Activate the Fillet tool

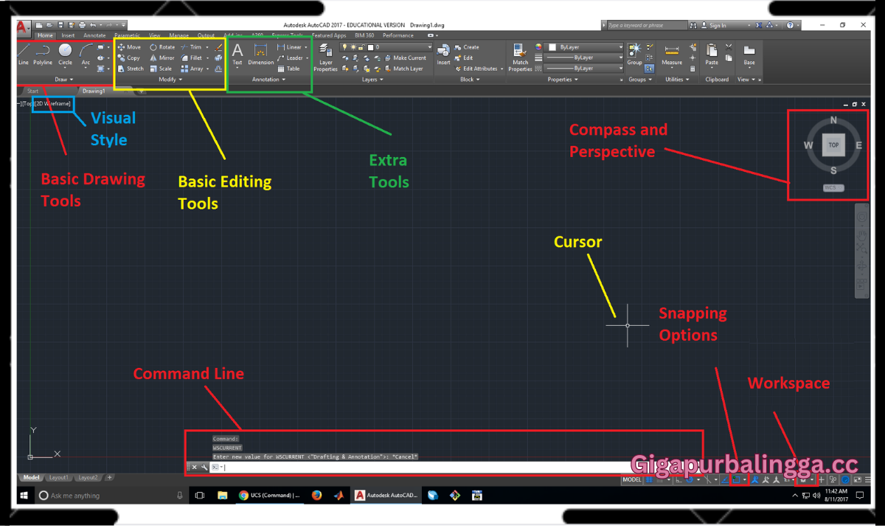(x=192, y=58)
